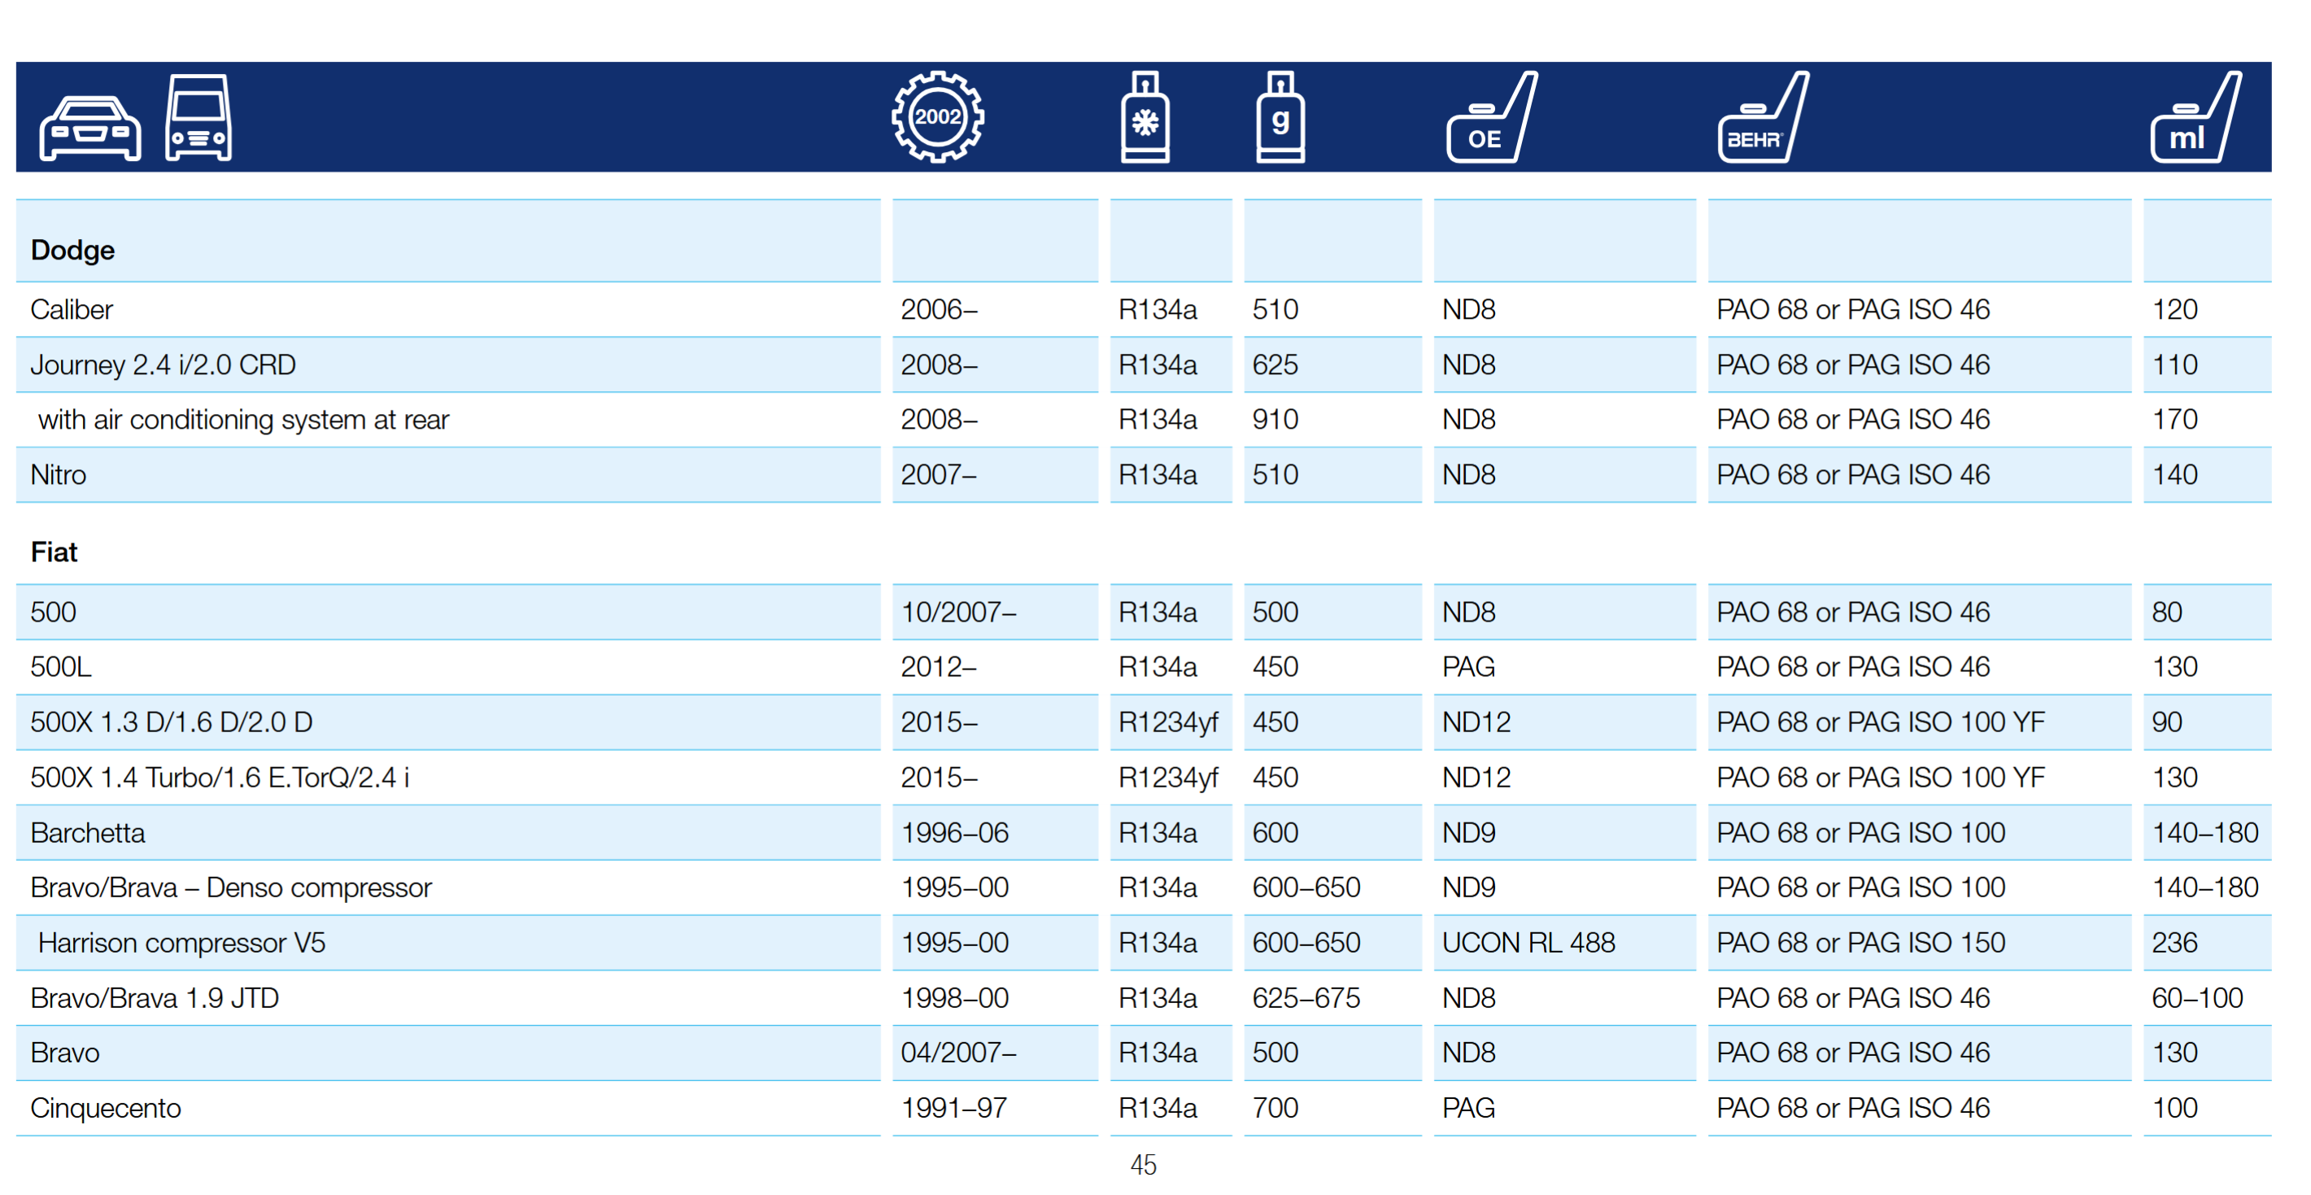Click year 1991–97 in Cinquecento row

(x=953, y=1107)
